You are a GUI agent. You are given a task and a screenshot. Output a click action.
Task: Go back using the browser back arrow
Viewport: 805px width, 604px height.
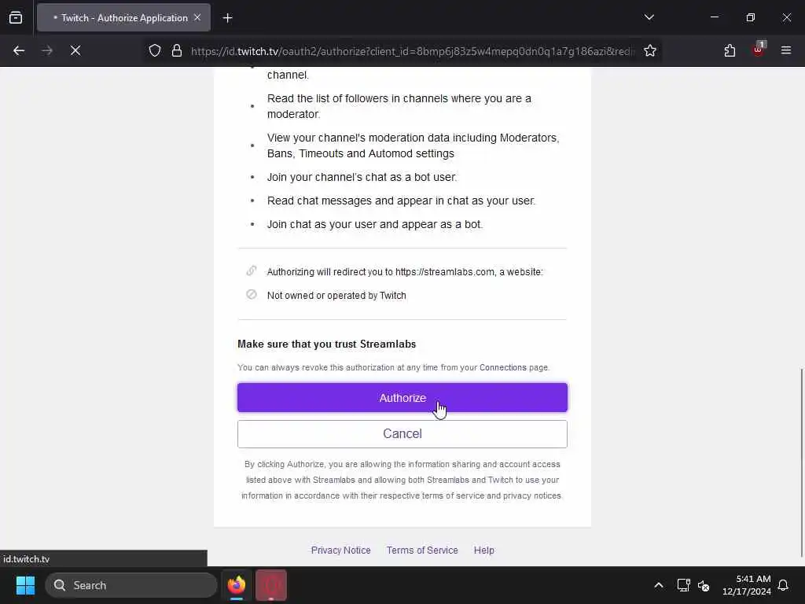click(19, 50)
